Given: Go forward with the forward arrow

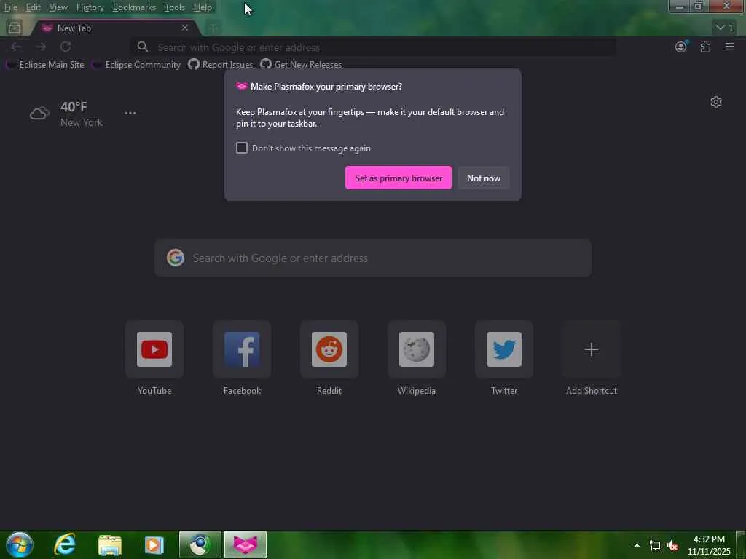Looking at the screenshot, I should coord(41,47).
